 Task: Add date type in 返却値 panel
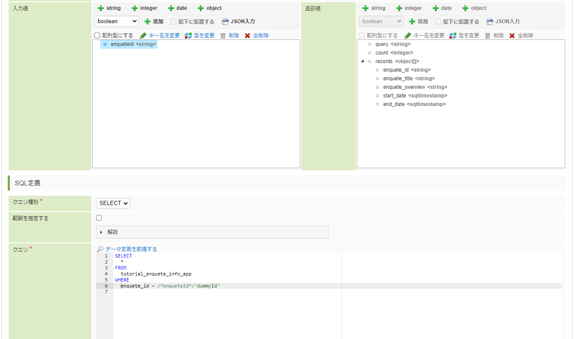coord(442,8)
